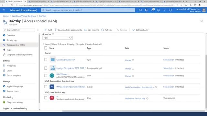The height and width of the screenshot is (116, 207).
Task: Check the WVD Session Host Administrator row checkbox
Action: click(x=46, y=87)
